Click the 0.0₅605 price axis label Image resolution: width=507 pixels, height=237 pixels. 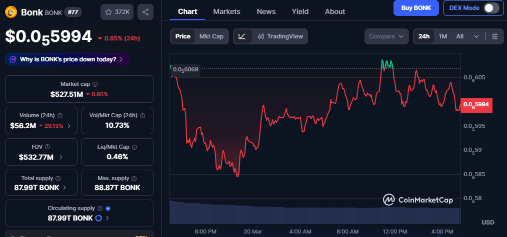coord(474,78)
